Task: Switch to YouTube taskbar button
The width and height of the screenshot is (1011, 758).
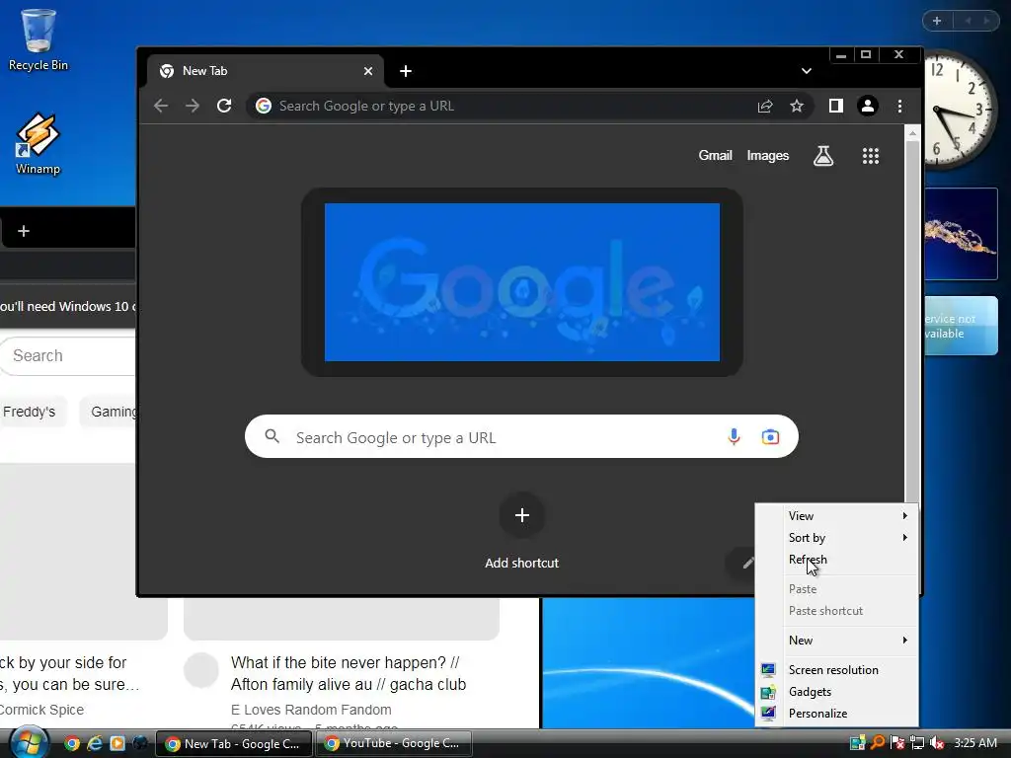Action: coord(394,743)
